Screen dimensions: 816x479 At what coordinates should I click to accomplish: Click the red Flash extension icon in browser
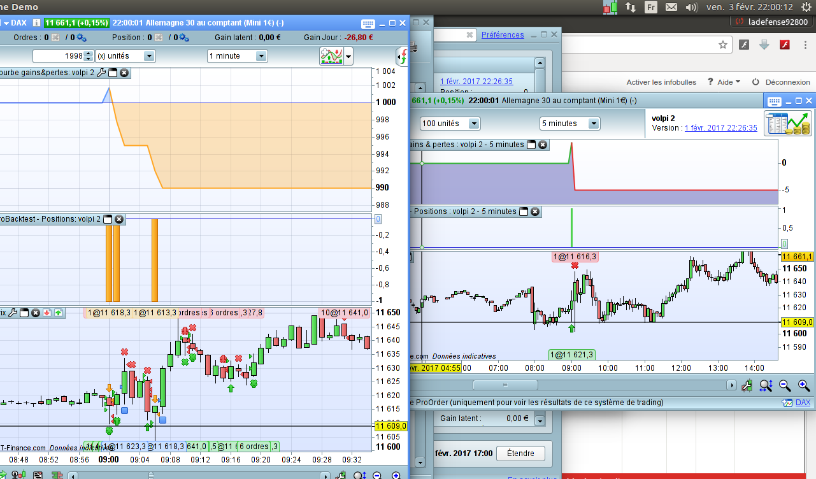click(785, 45)
